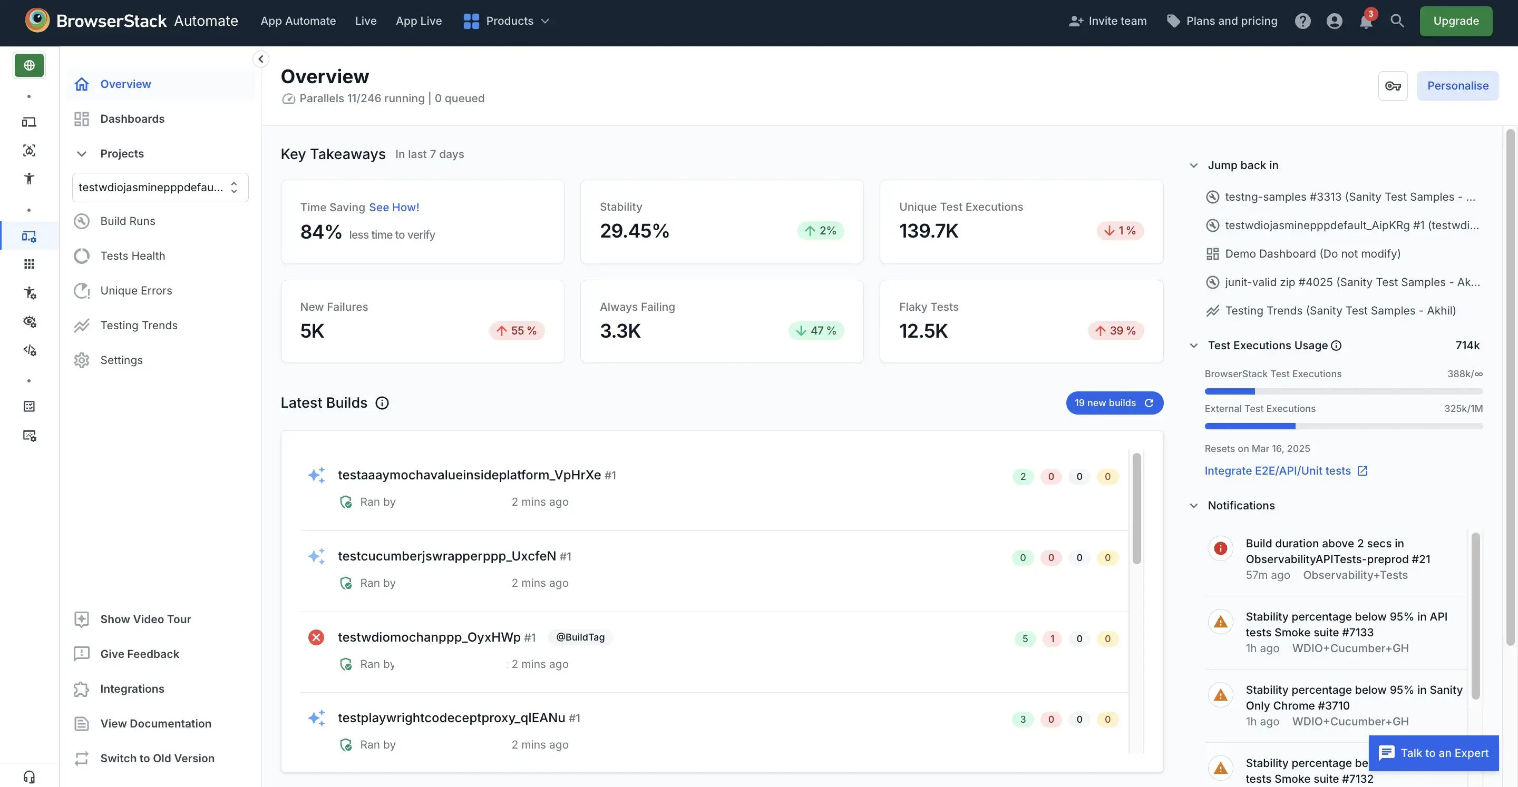Open the Accessibility testing icon in sidebar

[28, 179]
